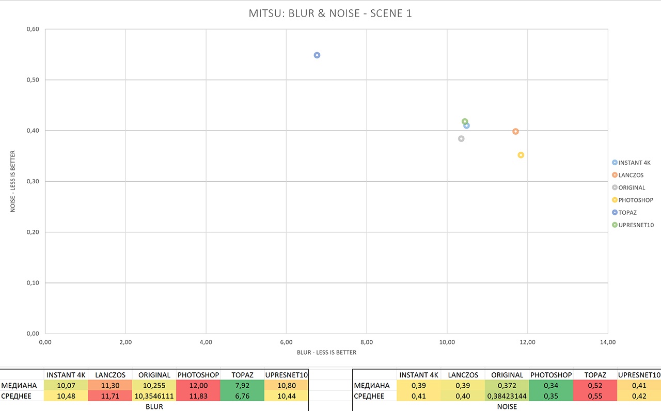Click the 0,60 tick label on the noise axis
661x411 pixels.
(33, 29)
